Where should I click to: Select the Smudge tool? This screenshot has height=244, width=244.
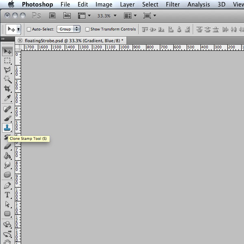[x=7, y=165]
